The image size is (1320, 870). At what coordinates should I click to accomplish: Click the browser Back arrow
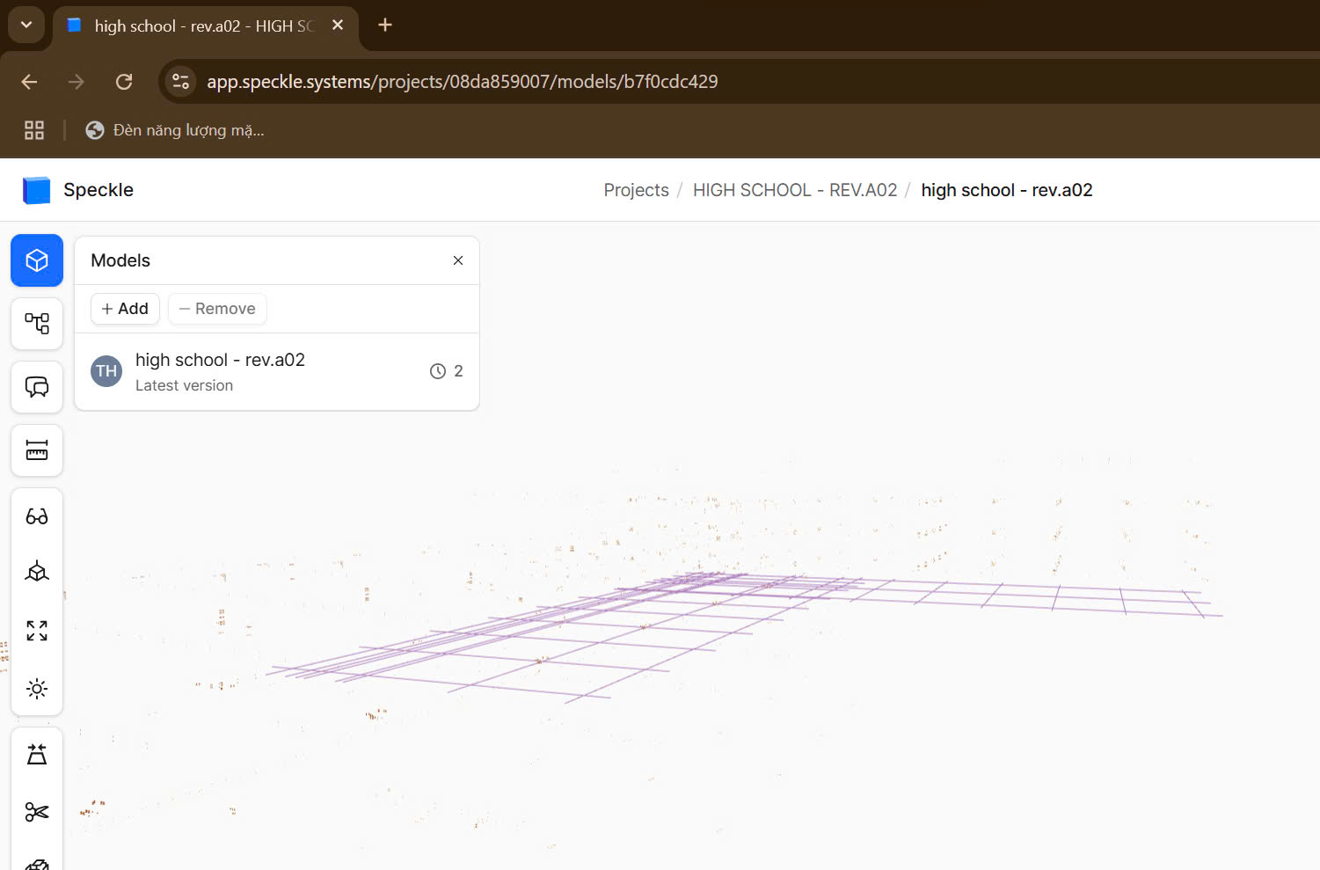point(29,82)
